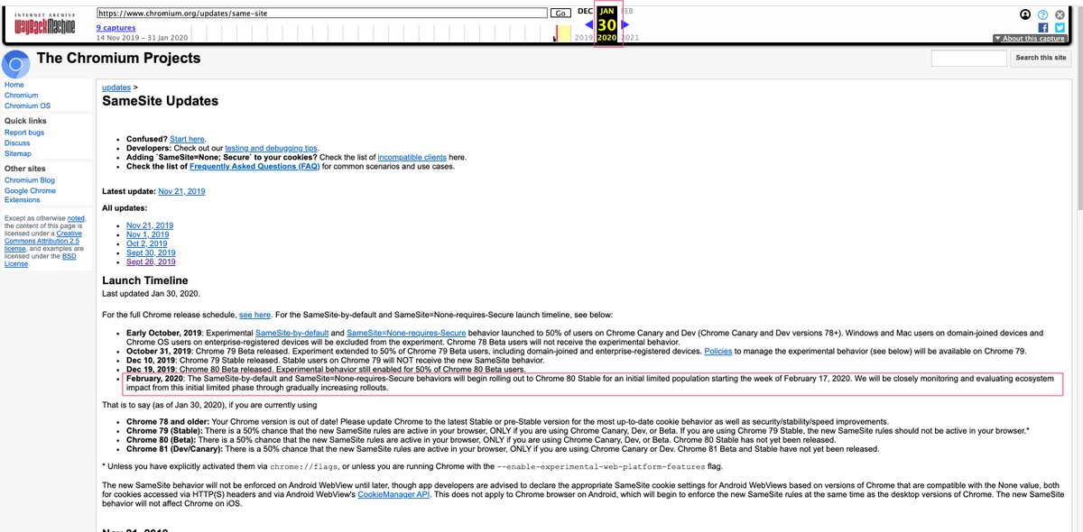This screenshot has width=1083, height=532.
Task: Open Report bugs quick link
Action: point(24,133)
